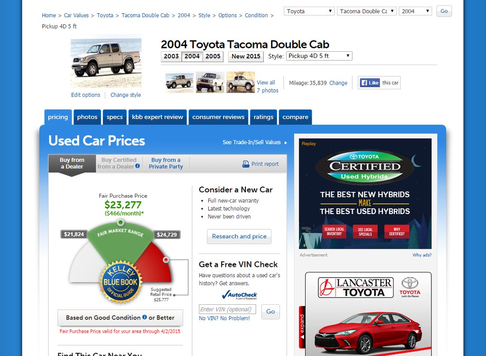Screen dimensions: 486x356
Task: Click the Car Values breadcrumb link
Action: (76, 15)
